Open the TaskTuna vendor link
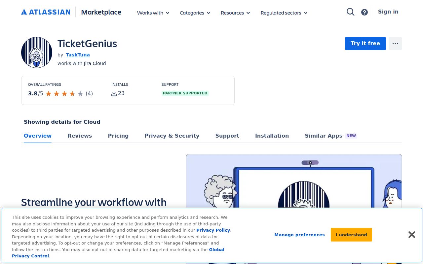Image resolution: width=423 pixels, height=264 pixels. 78,55
